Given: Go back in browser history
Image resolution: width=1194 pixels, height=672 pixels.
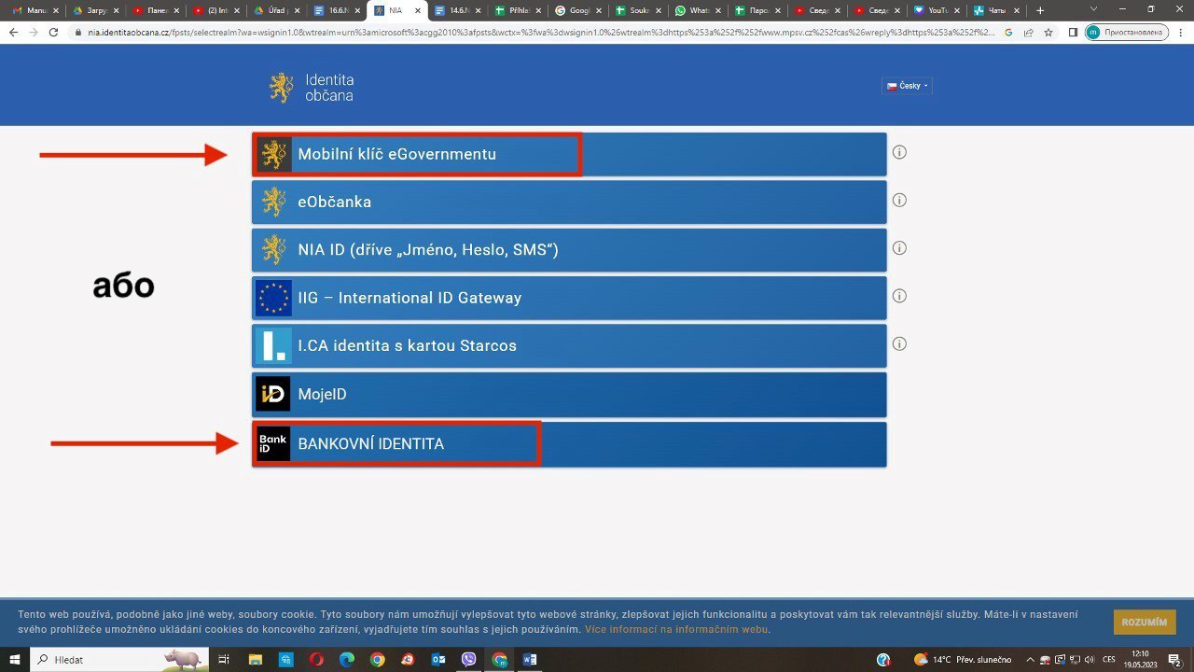Looking at the screenshot, I should pyautogui.click(x=13, y=32).
